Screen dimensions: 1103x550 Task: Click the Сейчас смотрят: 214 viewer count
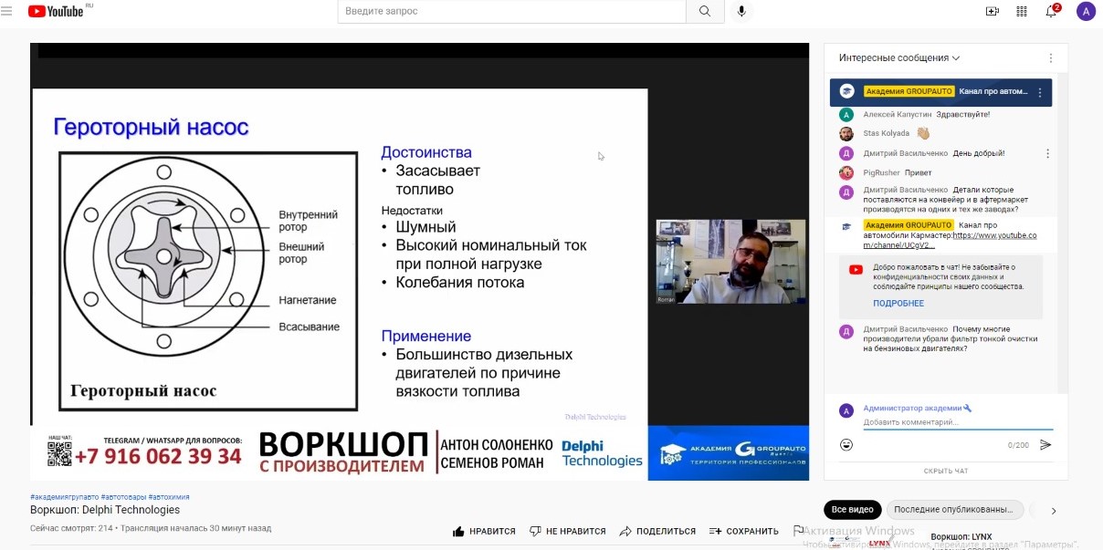click(71, 528)
